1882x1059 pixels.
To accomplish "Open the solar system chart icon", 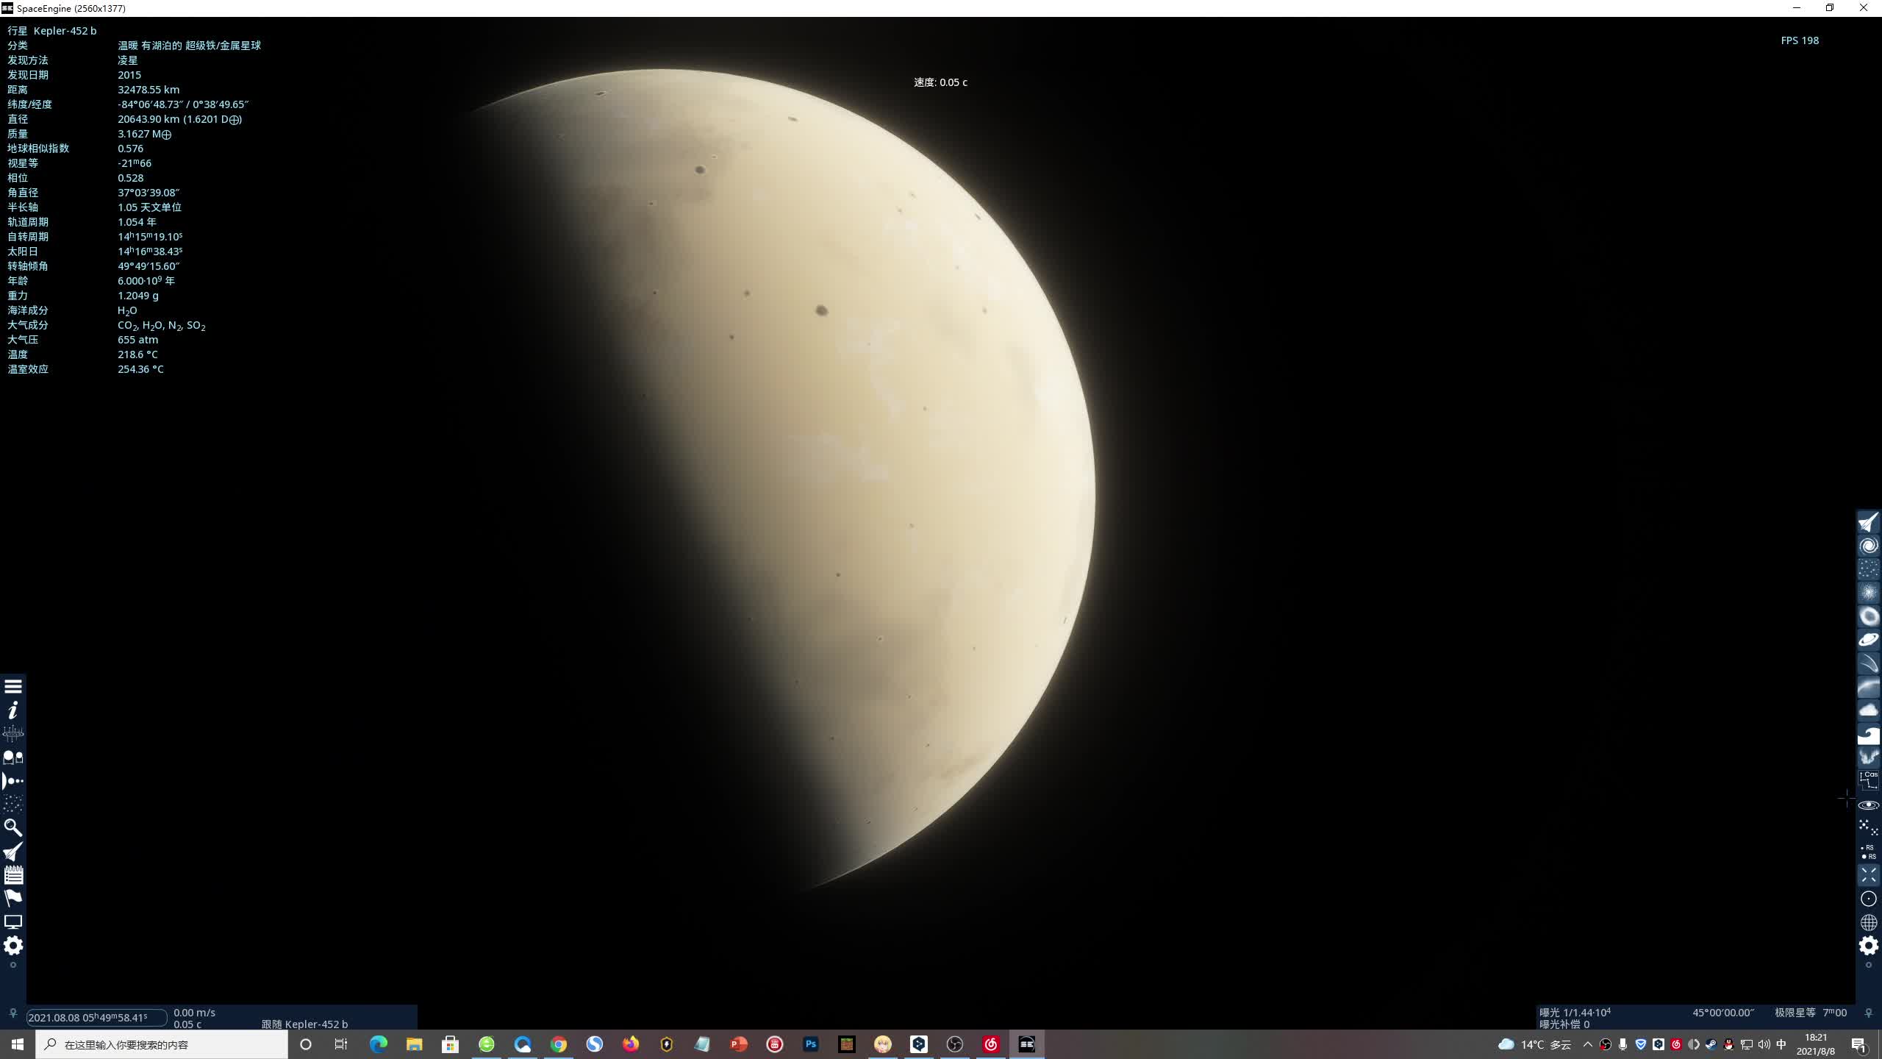I will click(x=13, y=734).
